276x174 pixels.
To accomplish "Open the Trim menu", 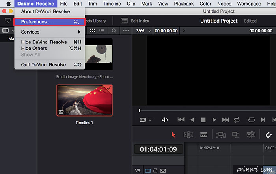I will tap(92, 4).
